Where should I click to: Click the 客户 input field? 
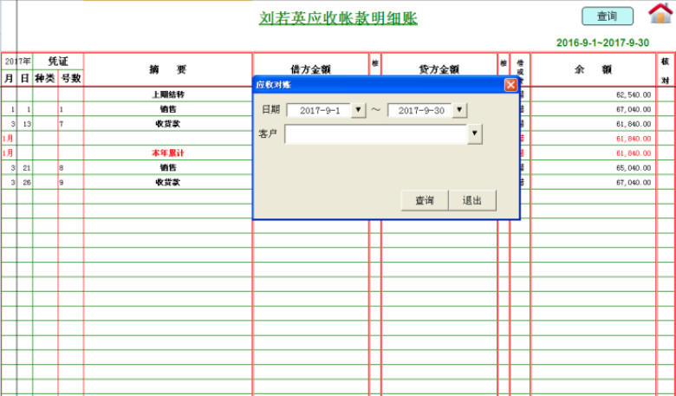coord(376,134)
